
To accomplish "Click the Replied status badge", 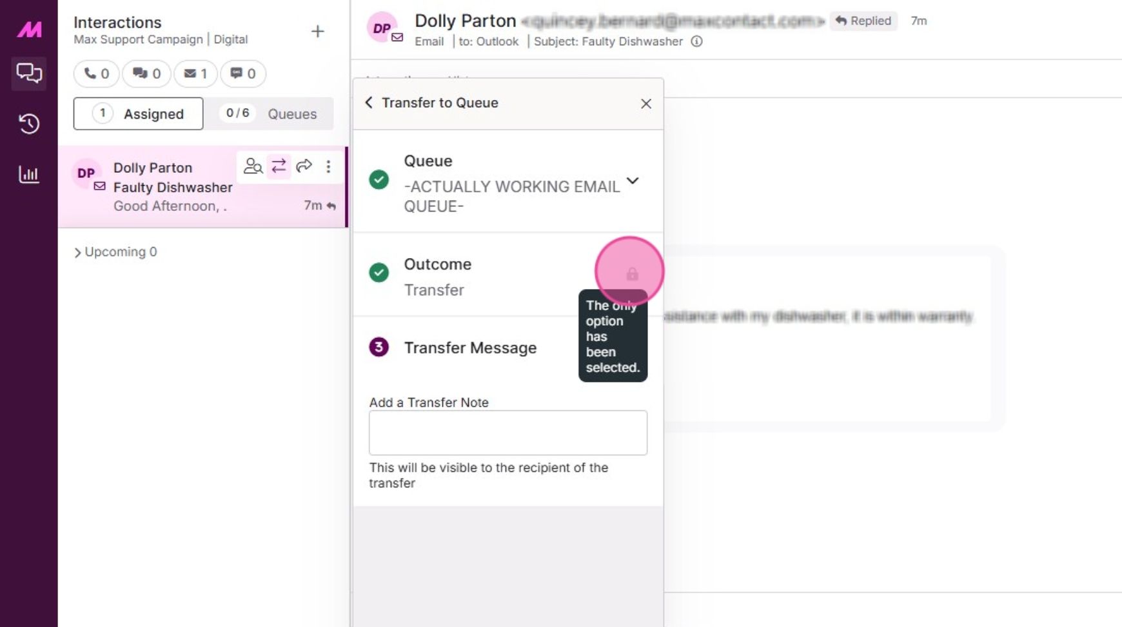I will click(x=863, y=21).
